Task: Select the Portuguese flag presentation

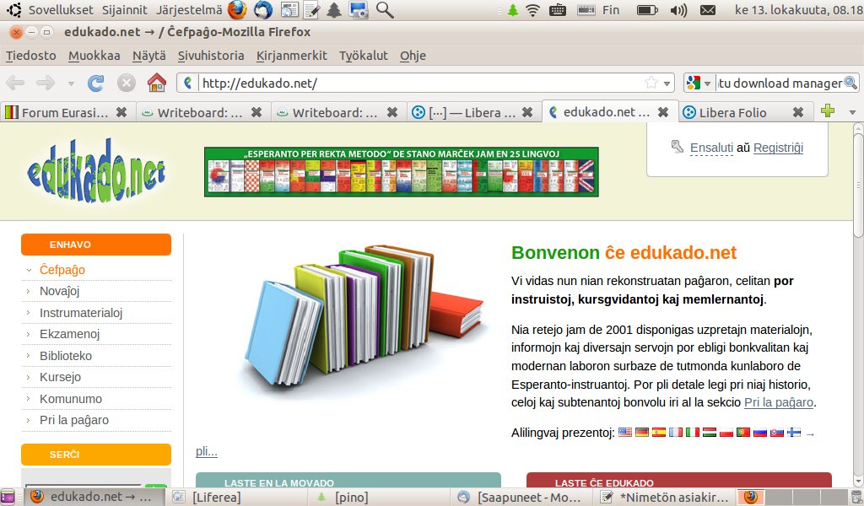Action: coord(743,433)
